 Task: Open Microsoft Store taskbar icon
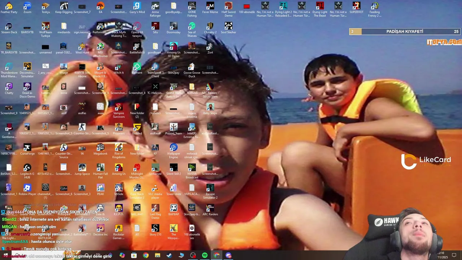click(134, 255)
